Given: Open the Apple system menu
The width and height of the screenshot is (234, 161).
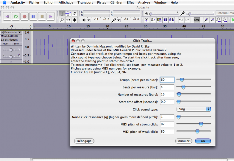Looking at the screenshot, I should [5, 3].
